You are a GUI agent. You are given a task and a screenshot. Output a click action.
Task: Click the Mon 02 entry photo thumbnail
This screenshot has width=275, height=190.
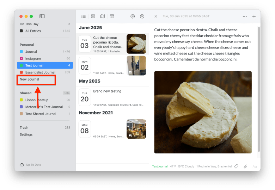tap(136, 65)
